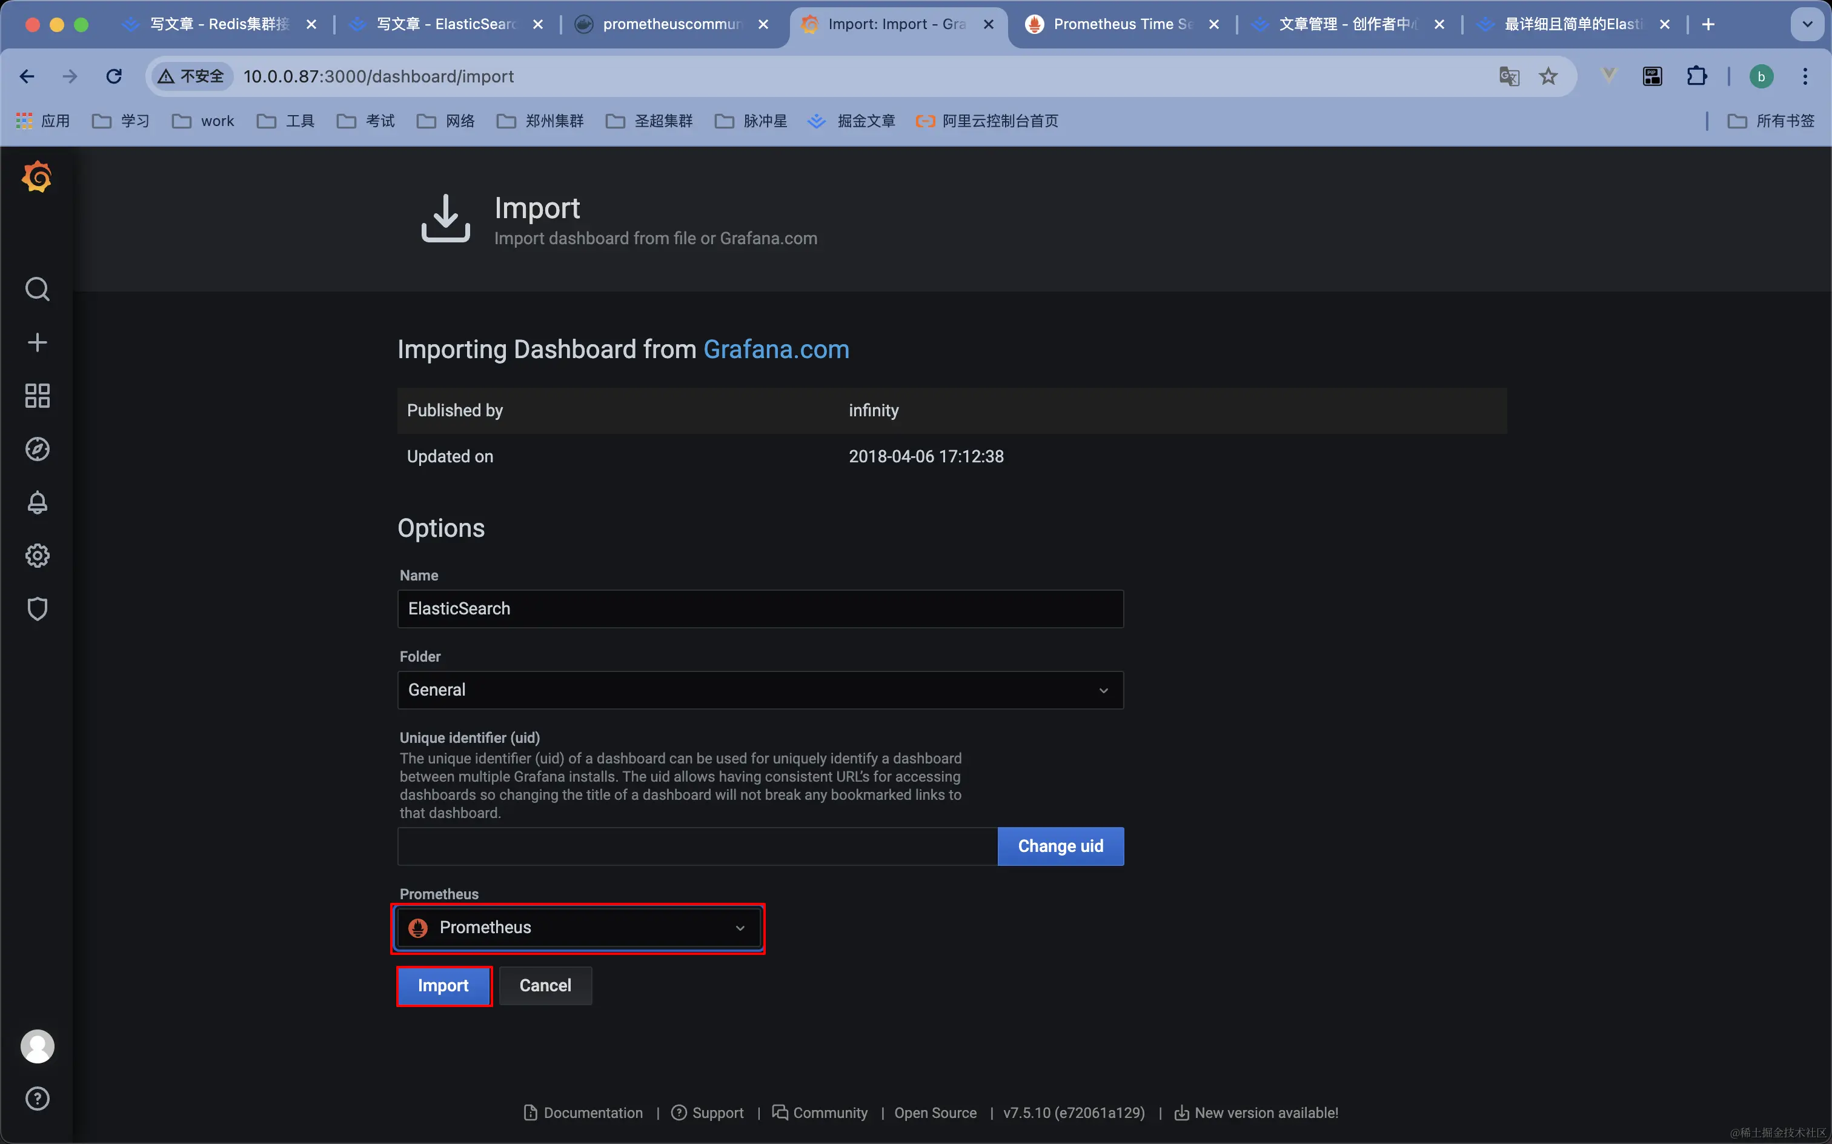This screenshot has width=1832, height=1144.
Task: Open the Extensions puzzle icon
Action: click(x=1697, y=76)
